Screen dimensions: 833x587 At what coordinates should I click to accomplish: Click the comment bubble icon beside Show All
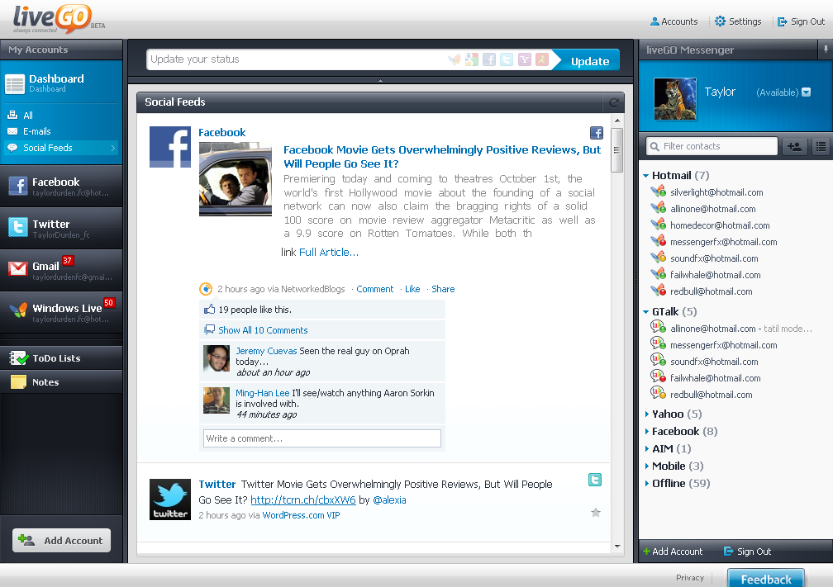point(209,330)
